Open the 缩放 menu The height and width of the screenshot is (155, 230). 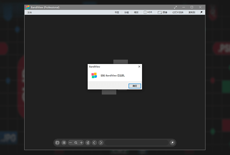(136, 12)
